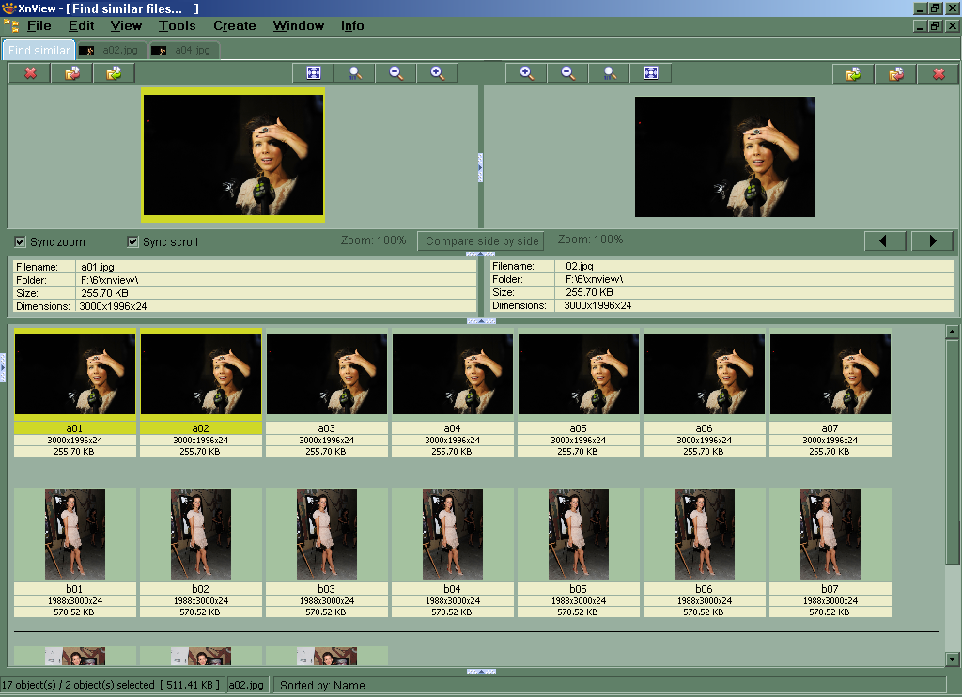
Task: Click left Folder value F:\6\xnview\
Action: [x=109, y=280]
